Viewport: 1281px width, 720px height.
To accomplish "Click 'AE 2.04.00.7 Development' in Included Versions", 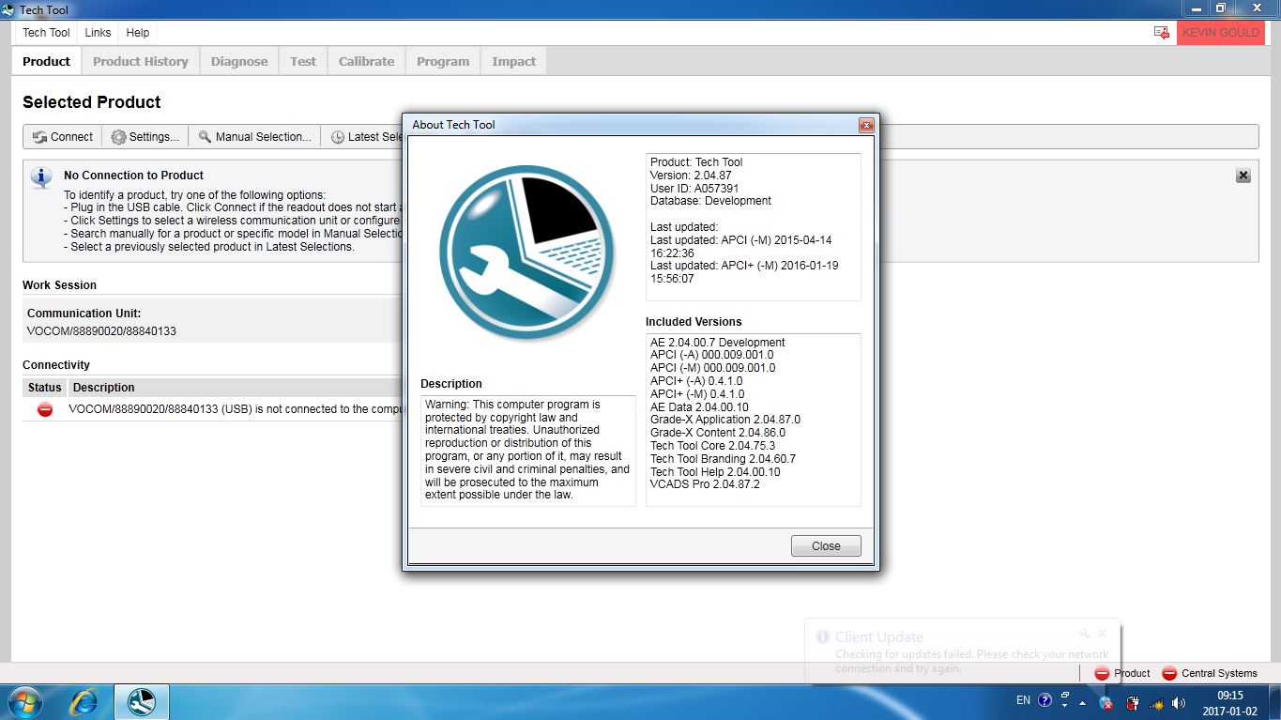I will pyautogui.click(x=718, y=343).
